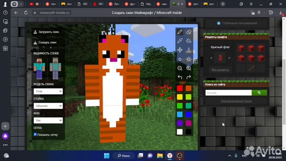Reload the page

pos(26,13)
